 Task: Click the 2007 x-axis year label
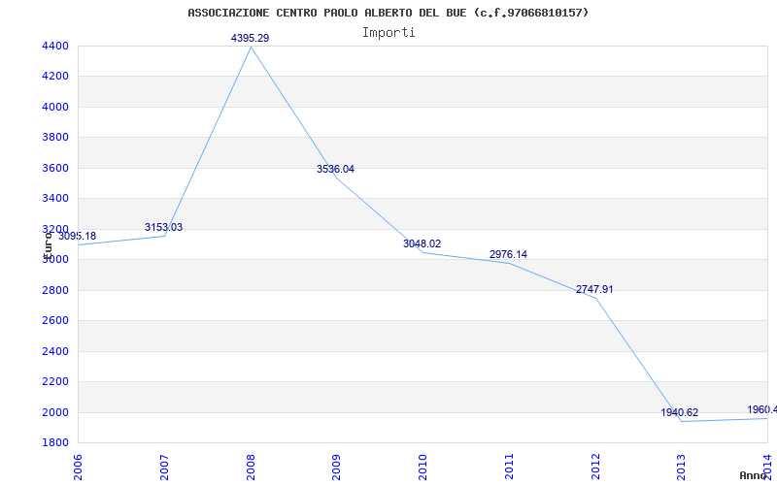tap(164, 467)
